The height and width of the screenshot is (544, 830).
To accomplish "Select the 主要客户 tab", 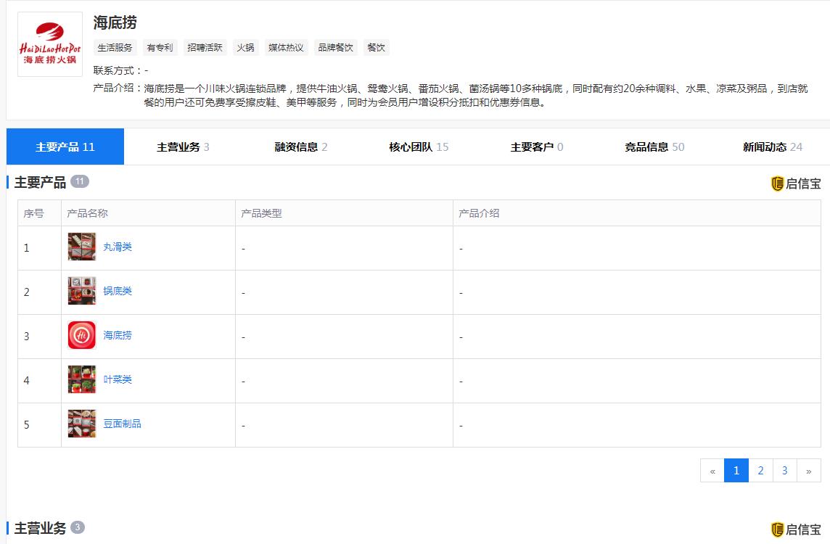I will point(537,147).
